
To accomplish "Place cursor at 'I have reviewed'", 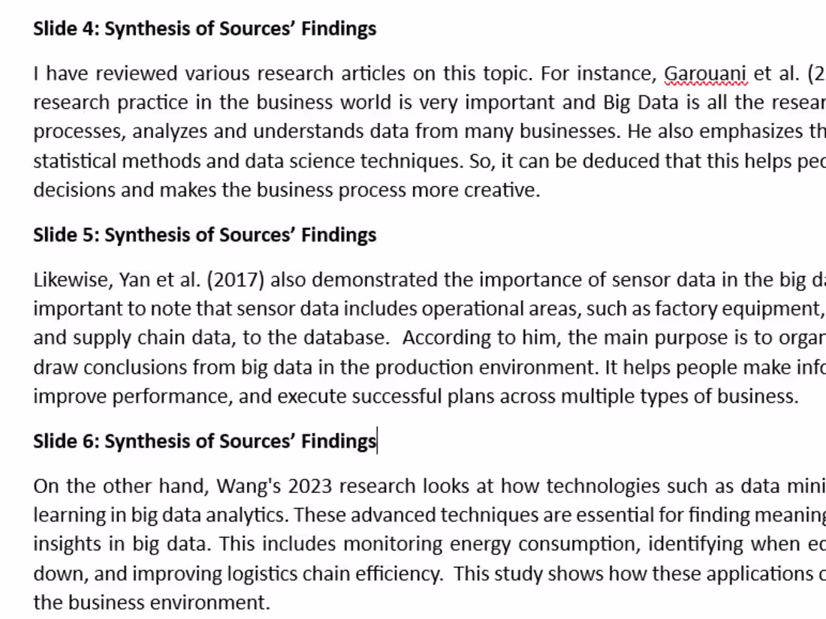I will pyautogui.click(x=105, y=74).
